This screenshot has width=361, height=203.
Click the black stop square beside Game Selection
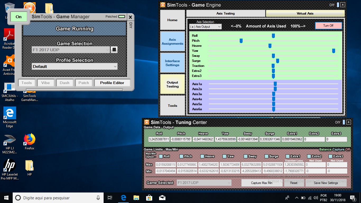click(114, 50)
